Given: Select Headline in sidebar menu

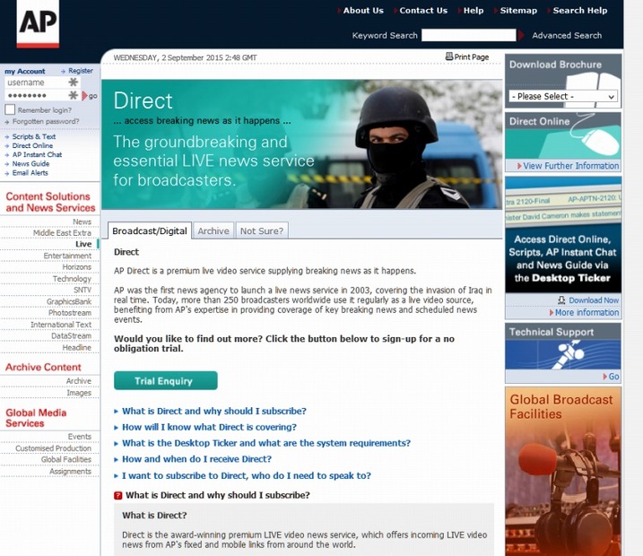Looking at the screenshot, I should point(77,347).
